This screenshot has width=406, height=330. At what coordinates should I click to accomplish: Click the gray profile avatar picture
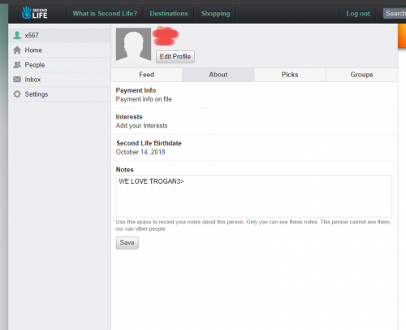[133, 45]
